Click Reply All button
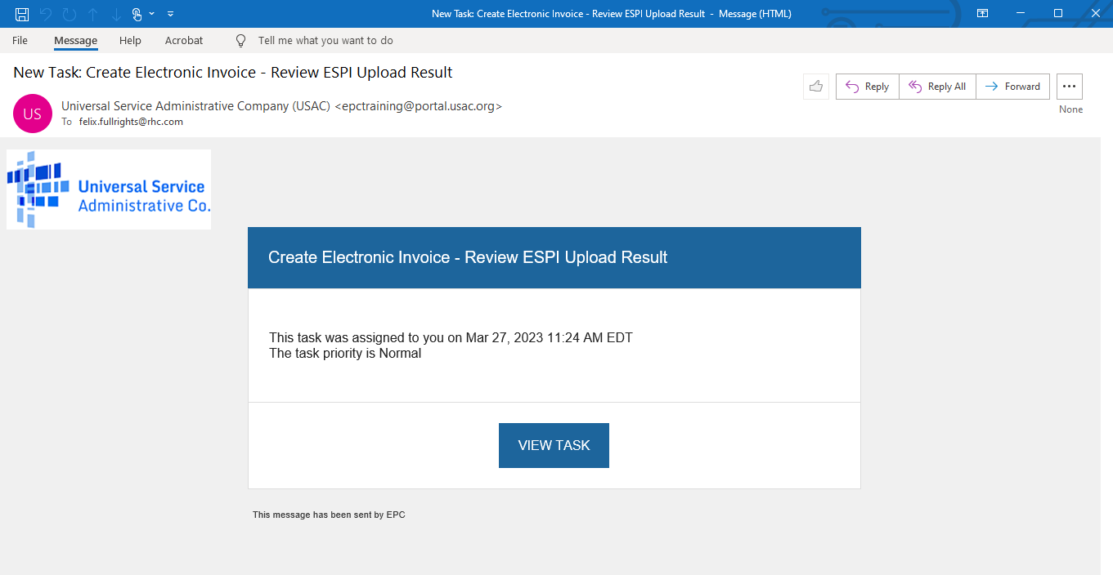 [x=937, y=87]
